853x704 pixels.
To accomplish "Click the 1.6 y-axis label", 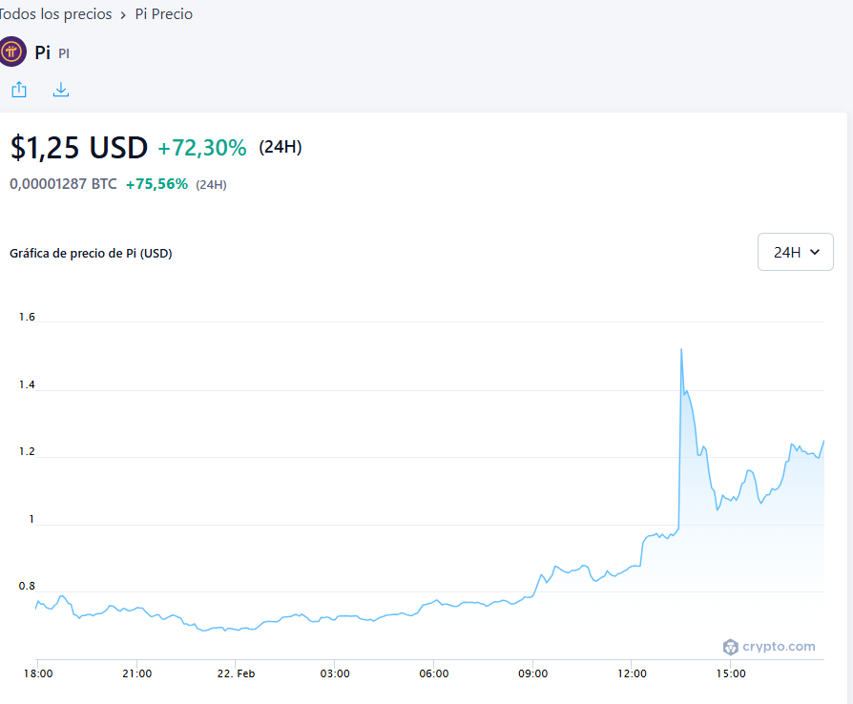I will coord(27,317).
